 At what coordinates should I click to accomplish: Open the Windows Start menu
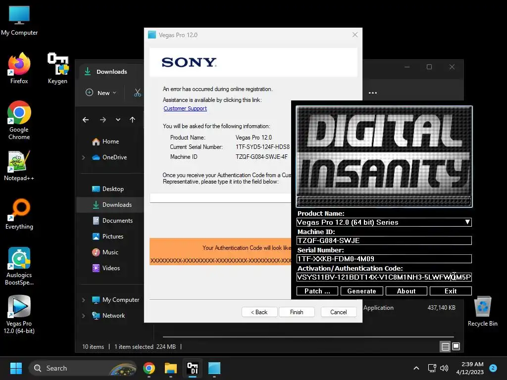16,368
